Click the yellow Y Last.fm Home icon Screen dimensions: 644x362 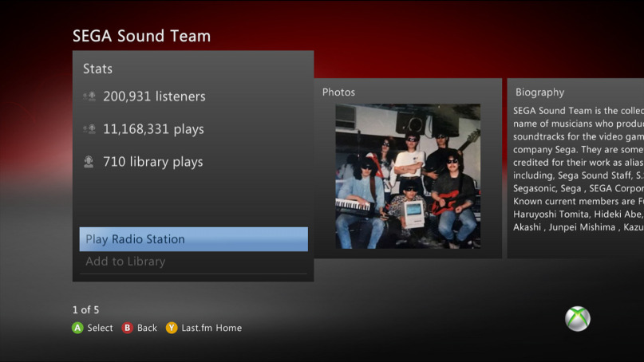172,328
